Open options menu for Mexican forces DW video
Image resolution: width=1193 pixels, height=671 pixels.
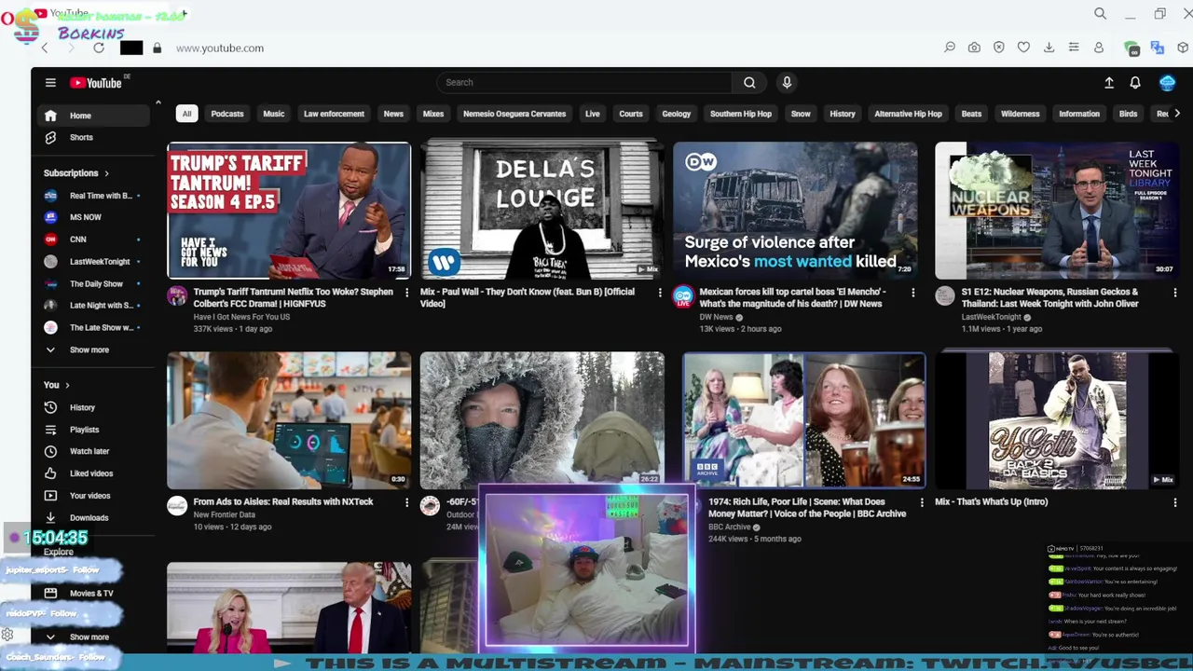click(x=912, y=293)
